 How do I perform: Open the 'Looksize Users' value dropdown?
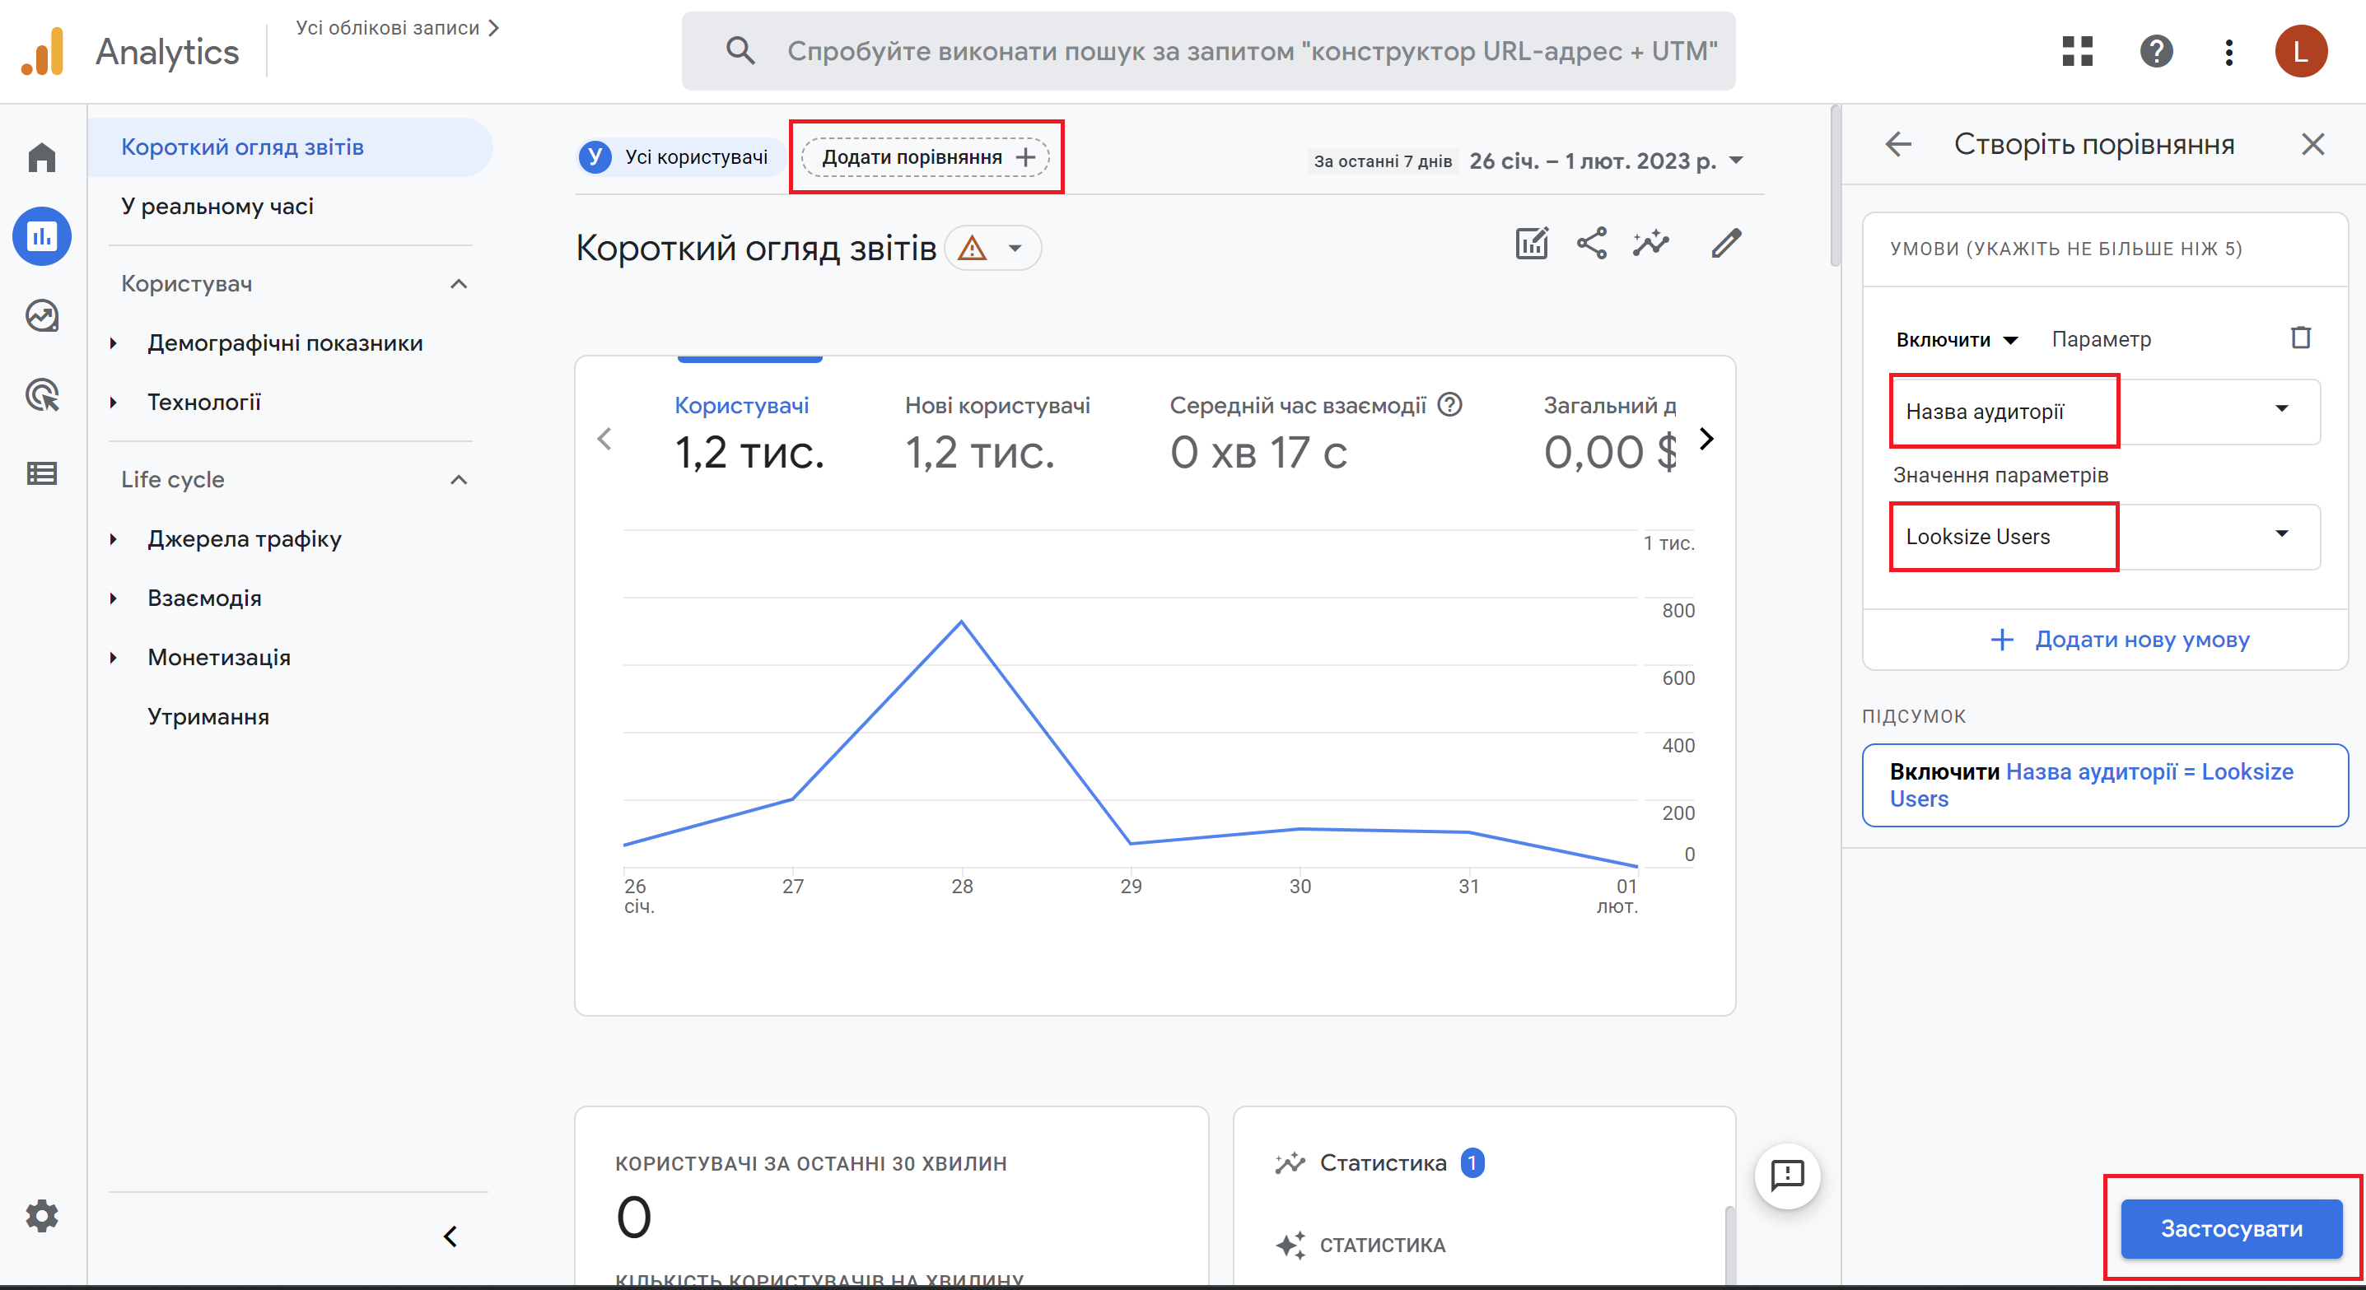2104,536
